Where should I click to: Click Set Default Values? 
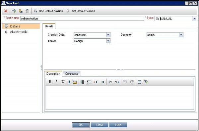coord(81,11)
